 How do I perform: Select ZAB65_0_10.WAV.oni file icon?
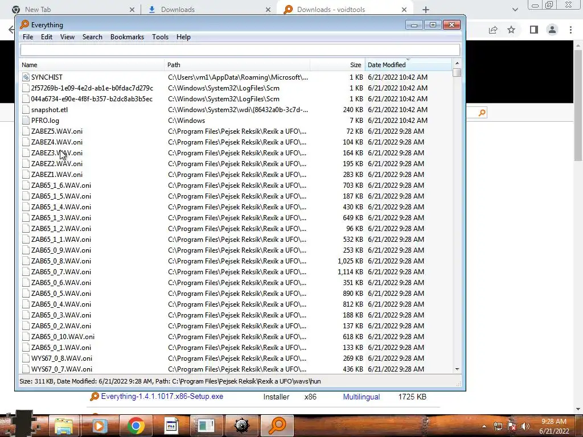26,337
